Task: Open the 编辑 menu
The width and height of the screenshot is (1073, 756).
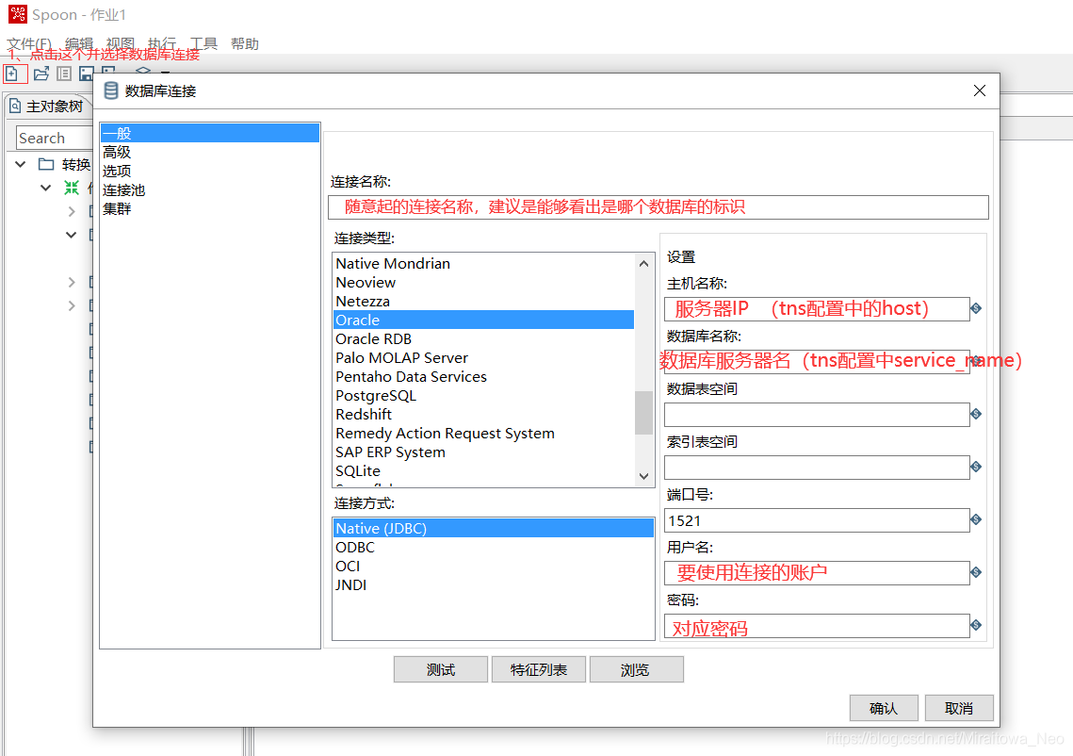Action: click(79, 43)
